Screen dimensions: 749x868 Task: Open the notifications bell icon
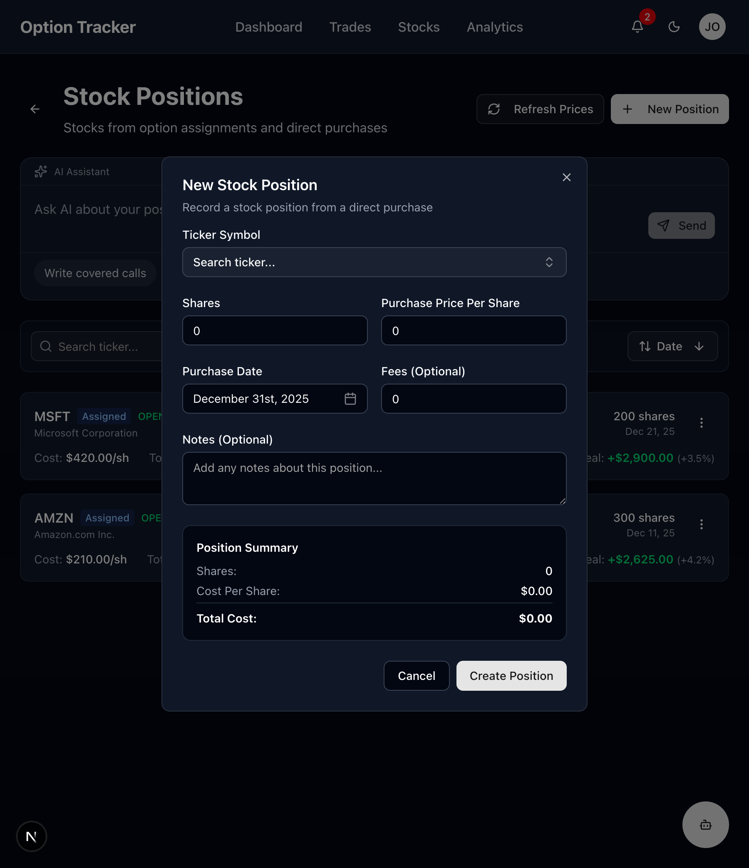(637, 27)
